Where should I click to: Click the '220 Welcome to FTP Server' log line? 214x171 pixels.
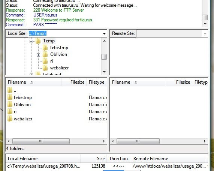coord(58,10)
